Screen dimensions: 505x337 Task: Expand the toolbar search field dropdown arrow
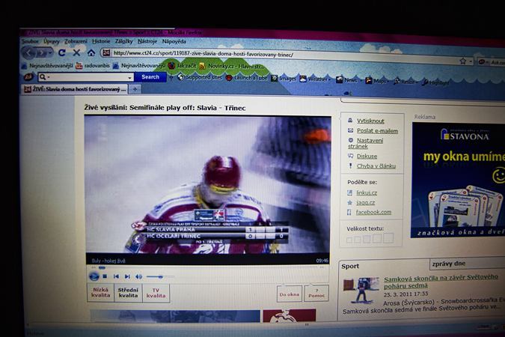(129, 77)
